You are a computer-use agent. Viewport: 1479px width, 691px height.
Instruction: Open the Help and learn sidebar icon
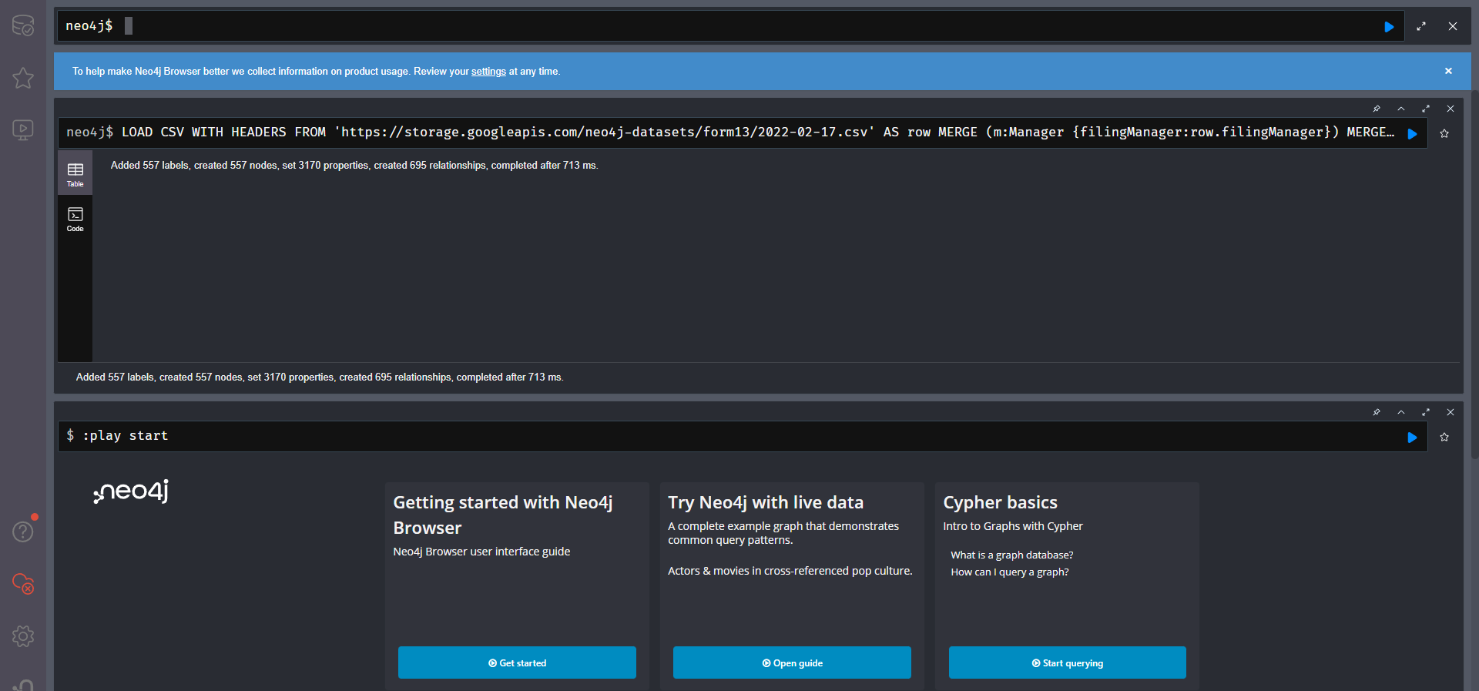[x=23, y=531]
